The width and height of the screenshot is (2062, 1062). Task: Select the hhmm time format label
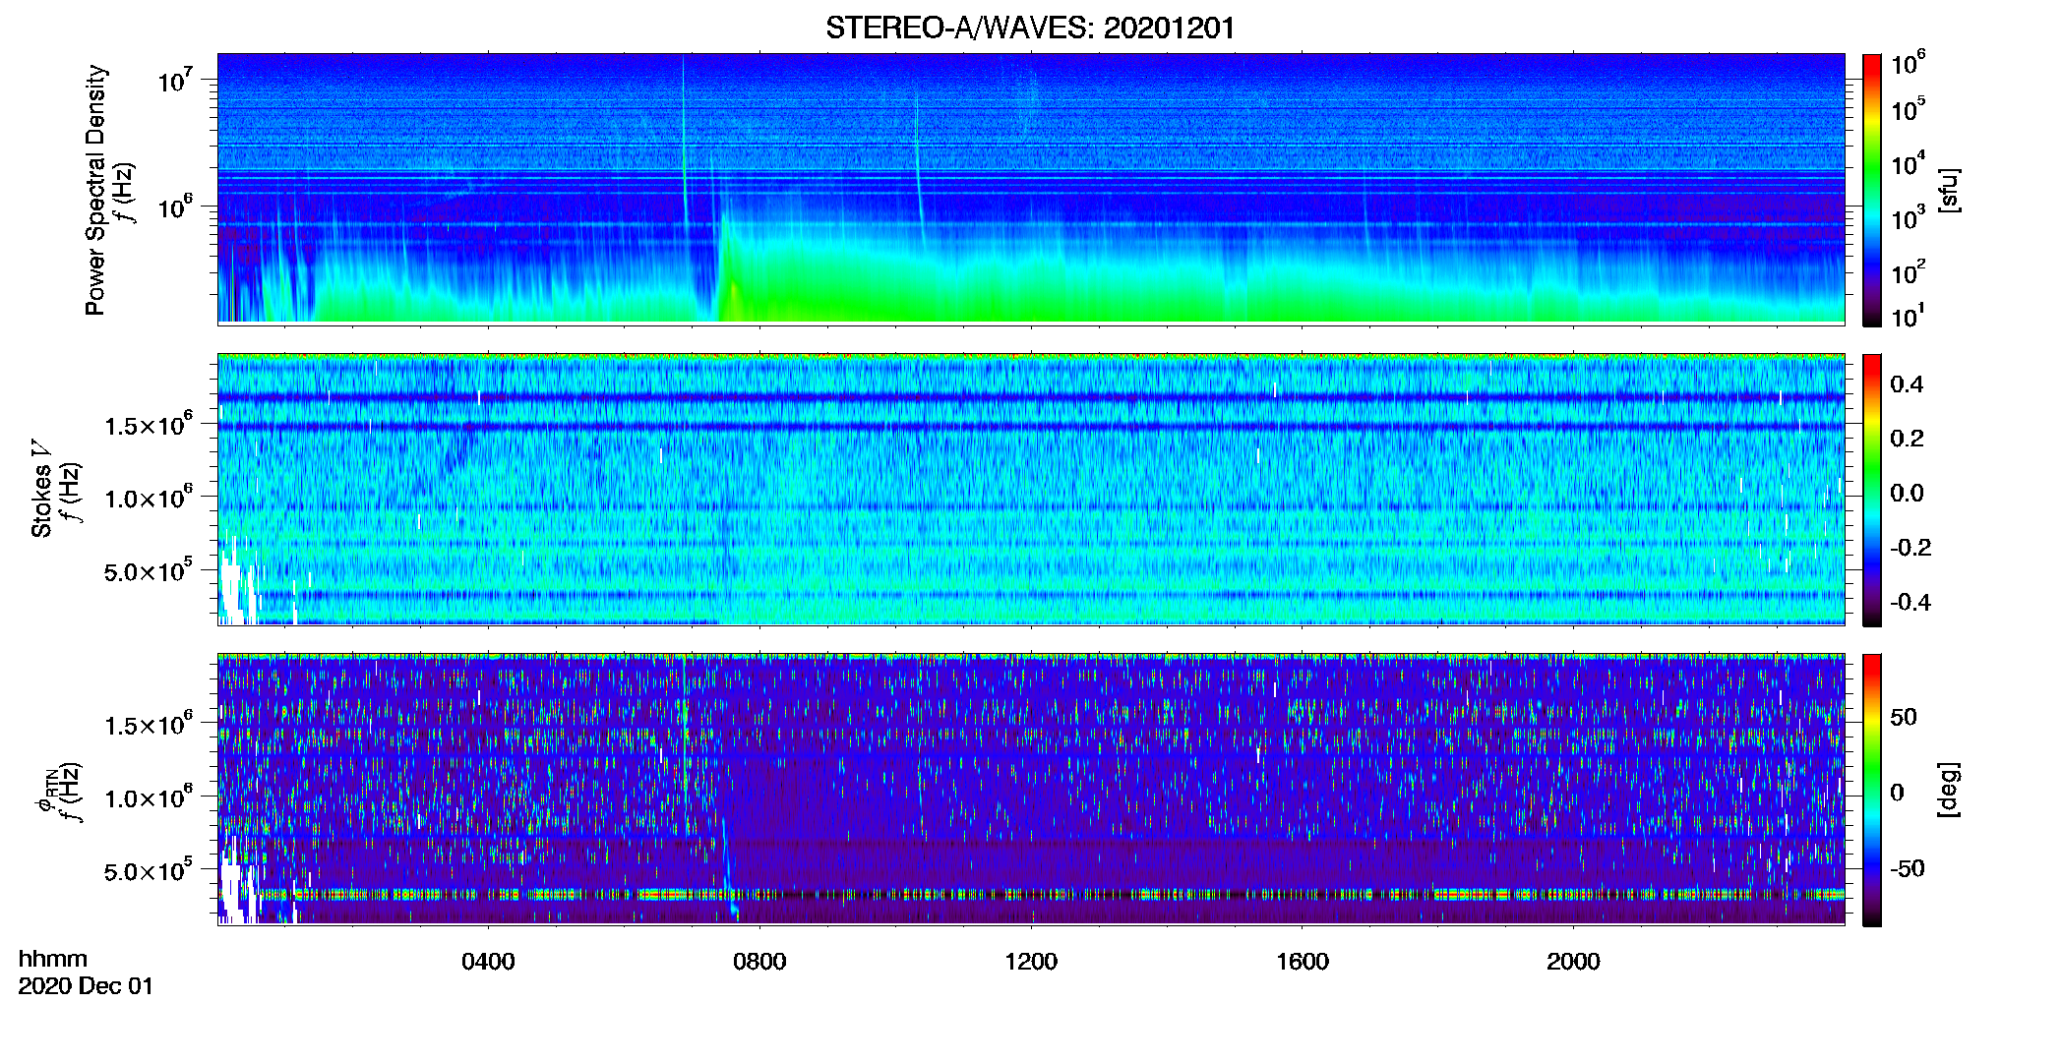53,959
